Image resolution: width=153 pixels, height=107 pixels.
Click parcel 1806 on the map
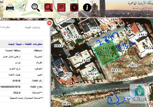[70, 21]
